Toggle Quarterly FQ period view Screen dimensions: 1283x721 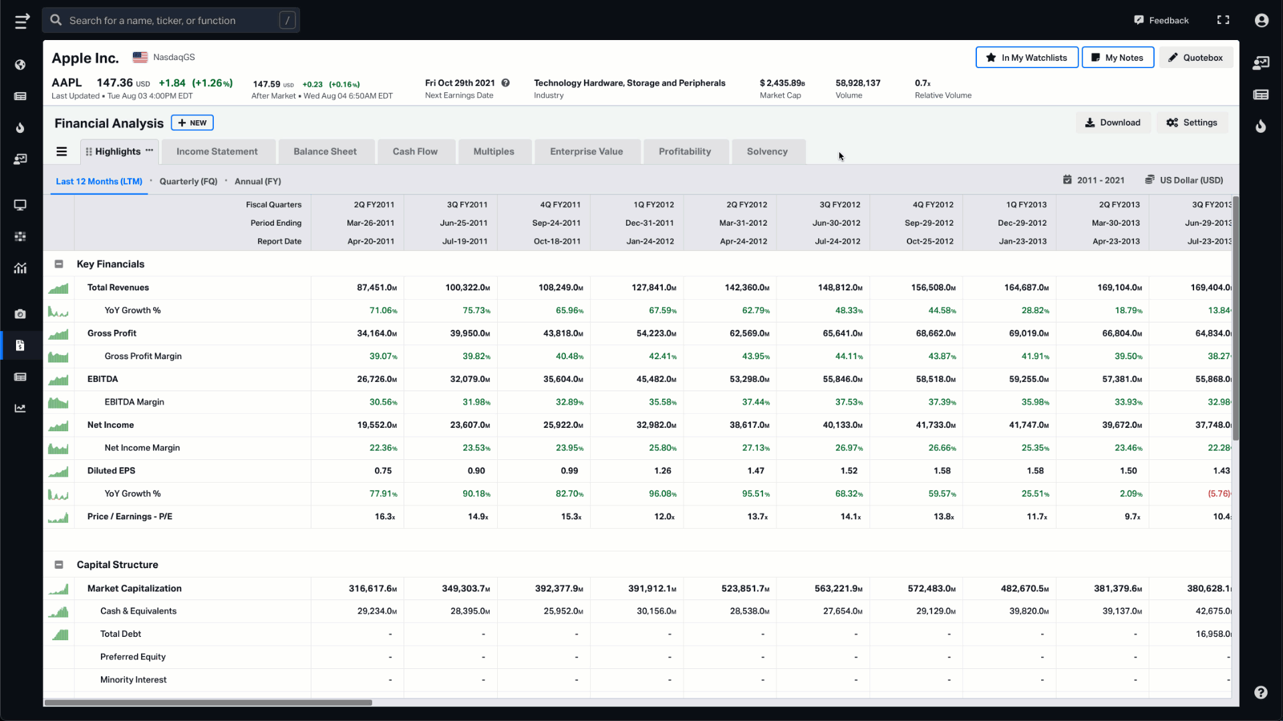tap(188, 180)
